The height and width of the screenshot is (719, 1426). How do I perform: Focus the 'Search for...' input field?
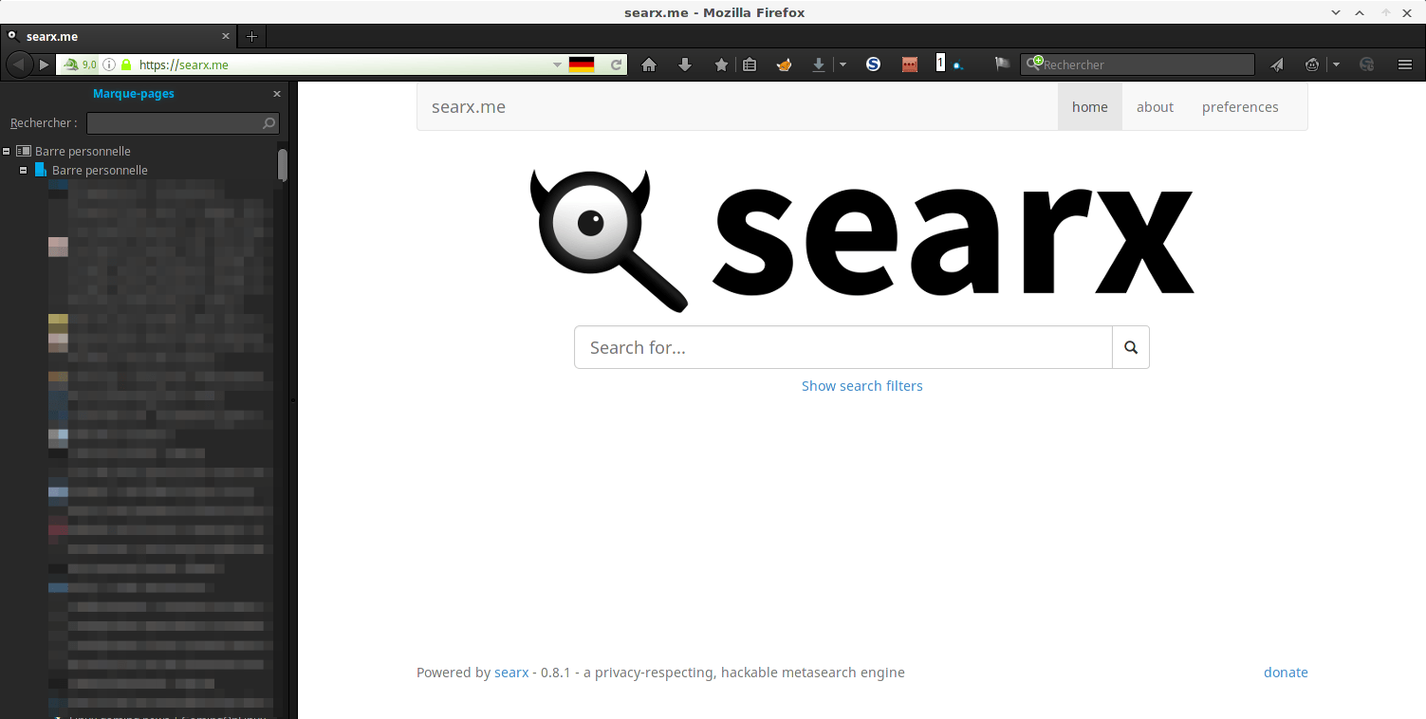coord(843,347)
